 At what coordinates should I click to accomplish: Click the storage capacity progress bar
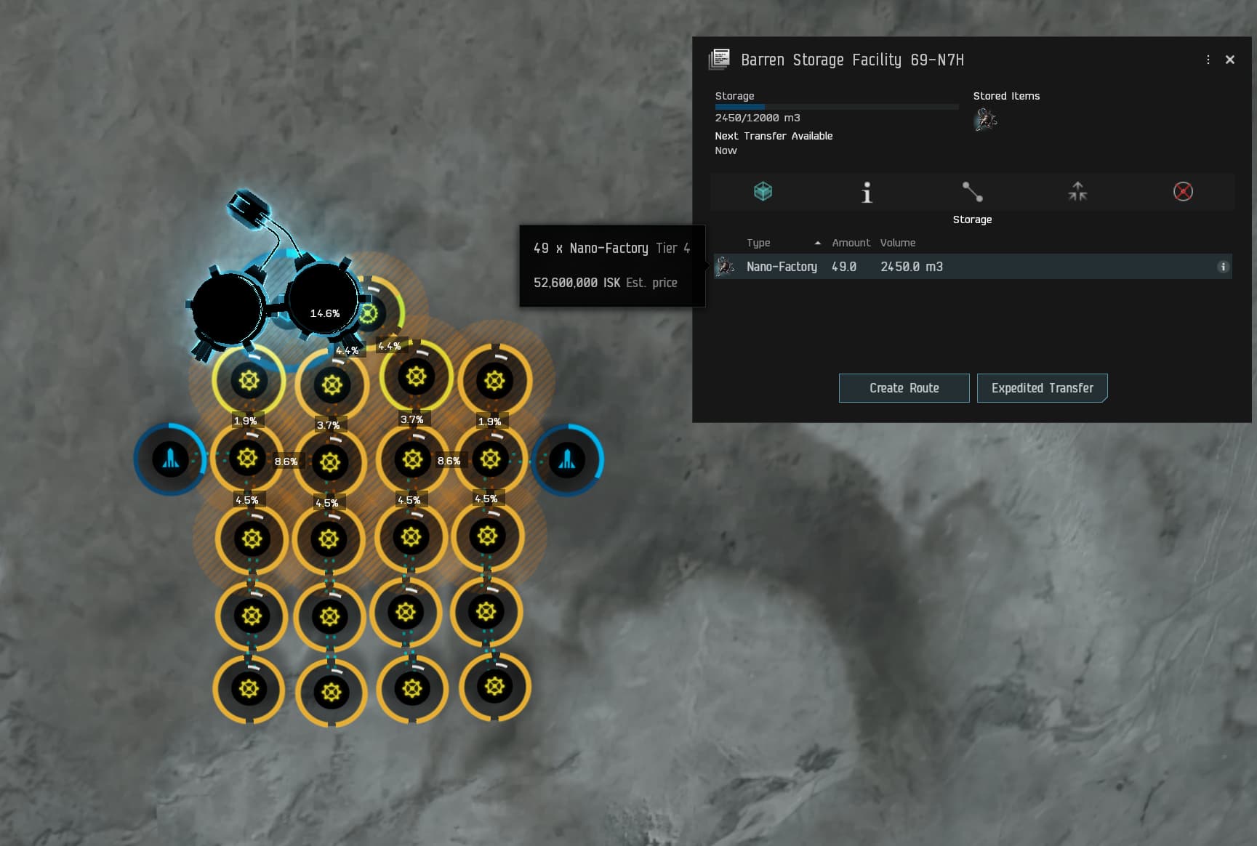(836, 107)
